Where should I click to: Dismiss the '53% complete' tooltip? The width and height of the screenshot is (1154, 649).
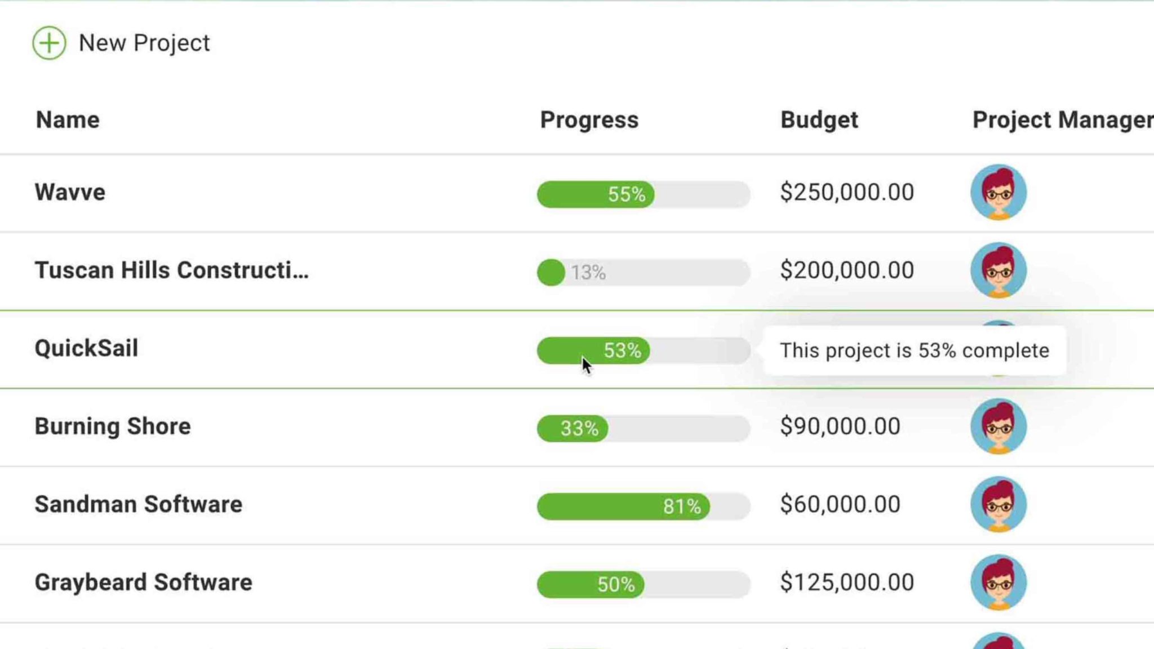coord(914,350)
